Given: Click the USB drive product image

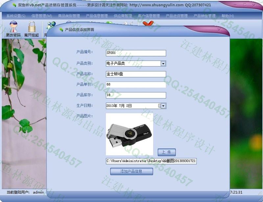Looking at the screenshot, I should 130,134.
